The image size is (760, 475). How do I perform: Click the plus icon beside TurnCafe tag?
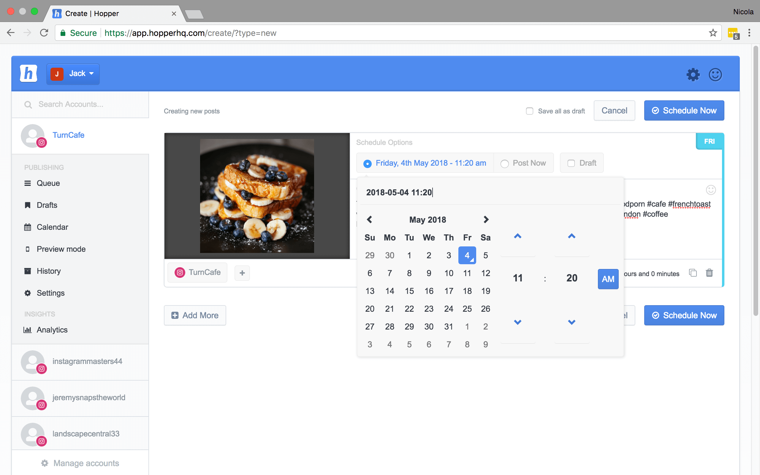242,273
